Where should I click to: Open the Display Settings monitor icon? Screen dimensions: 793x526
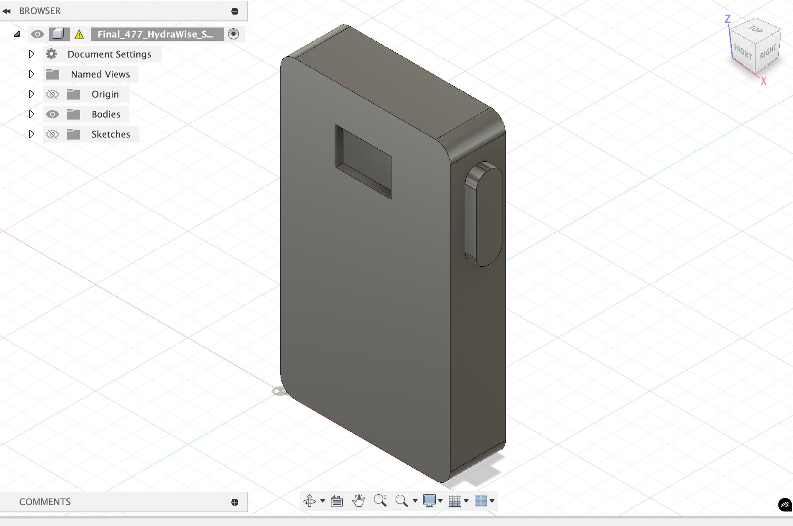coord(430,501)
